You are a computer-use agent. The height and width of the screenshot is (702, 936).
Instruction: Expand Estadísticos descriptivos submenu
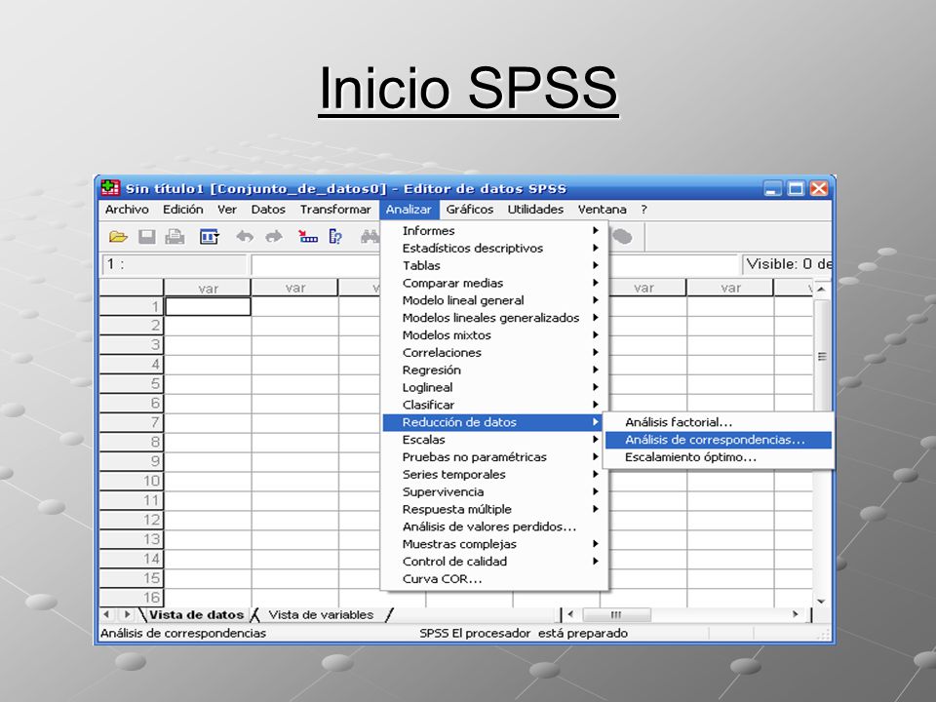[x=494, y=249]
